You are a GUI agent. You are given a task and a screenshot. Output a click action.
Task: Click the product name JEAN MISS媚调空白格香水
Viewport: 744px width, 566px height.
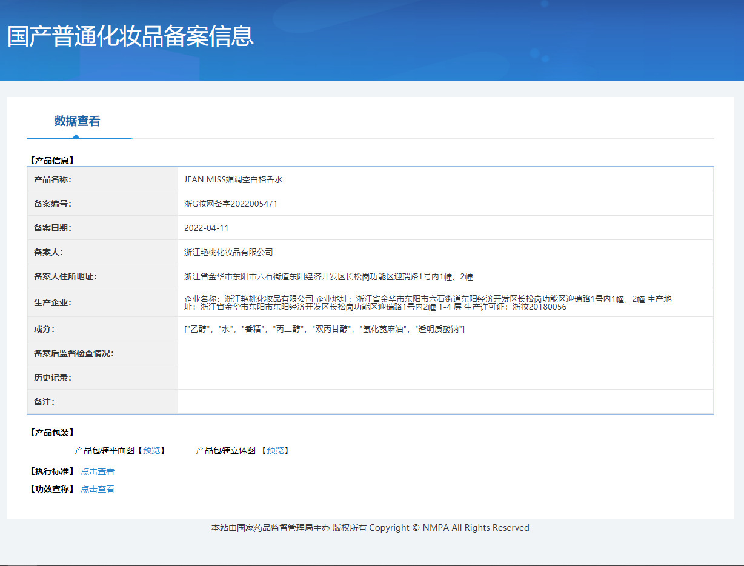(x=233, y=179)
